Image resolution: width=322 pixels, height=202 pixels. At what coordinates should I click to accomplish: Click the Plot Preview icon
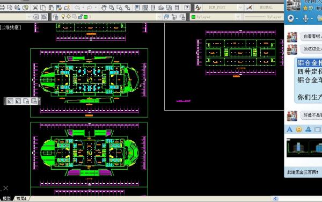10,8
